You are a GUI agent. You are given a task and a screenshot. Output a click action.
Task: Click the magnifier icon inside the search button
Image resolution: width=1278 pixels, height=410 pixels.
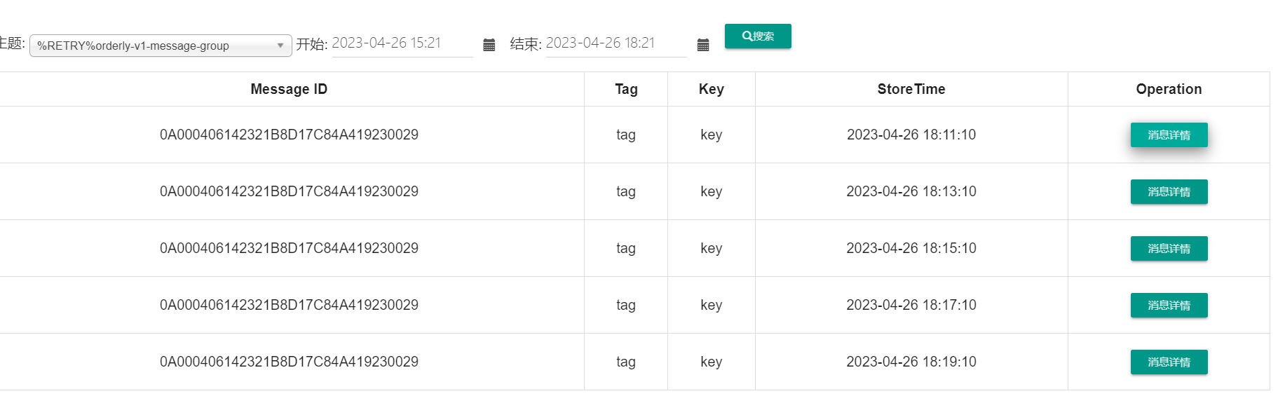(745, 35)
